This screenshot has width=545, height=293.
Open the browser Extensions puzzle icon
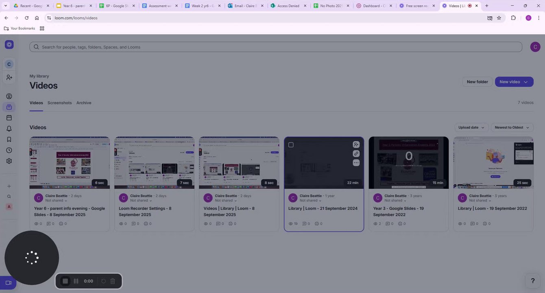pyautogui.click(x=513, y=18)
